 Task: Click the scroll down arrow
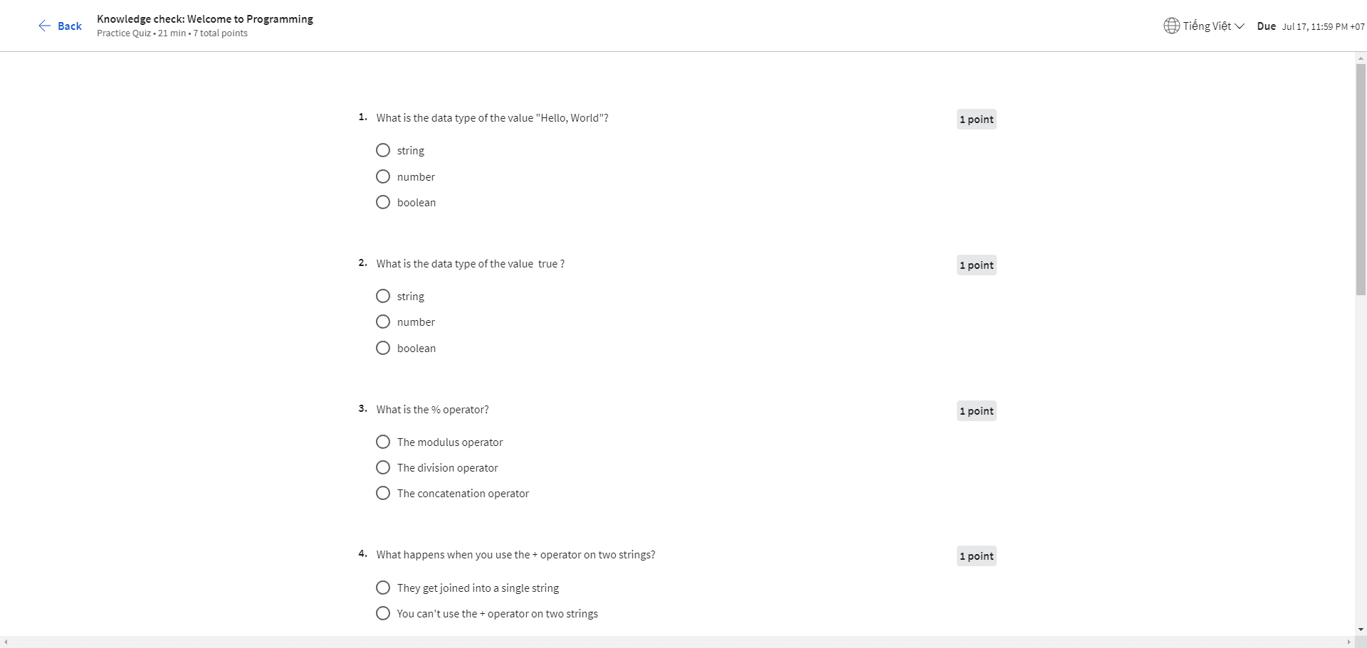click(x=1361, y=630)
